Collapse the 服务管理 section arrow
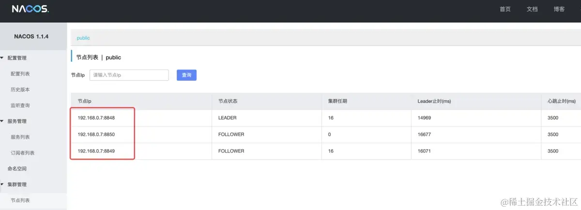This screenshot has height=210, width=581. coord(2,121)
